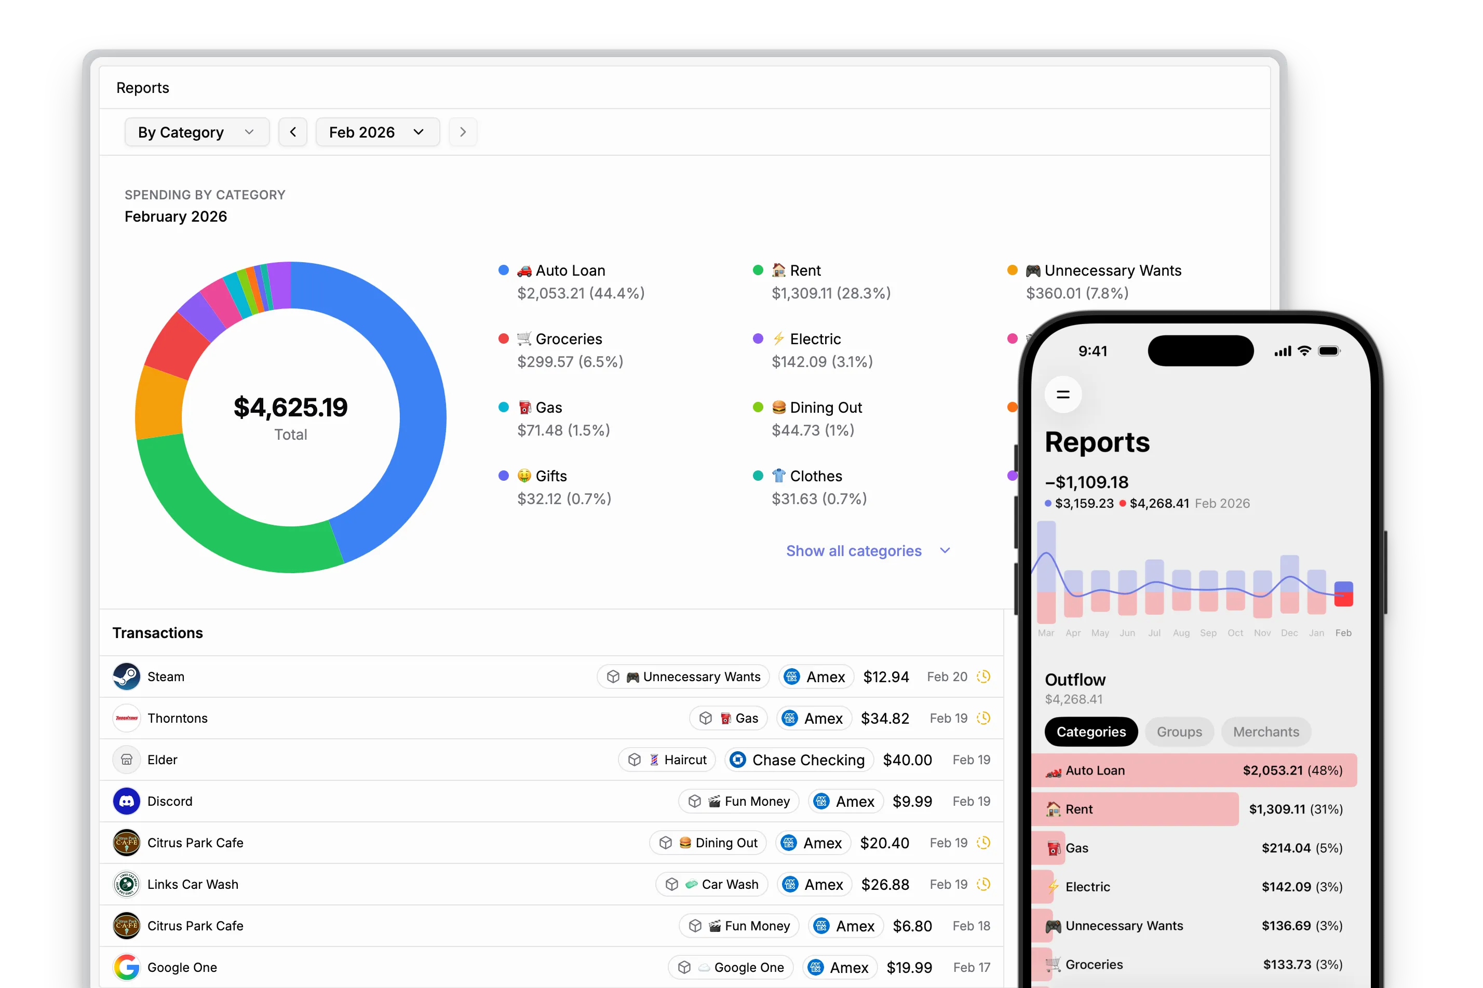
Task: Open the By Category report type dropdown
Action: (196, 132)
